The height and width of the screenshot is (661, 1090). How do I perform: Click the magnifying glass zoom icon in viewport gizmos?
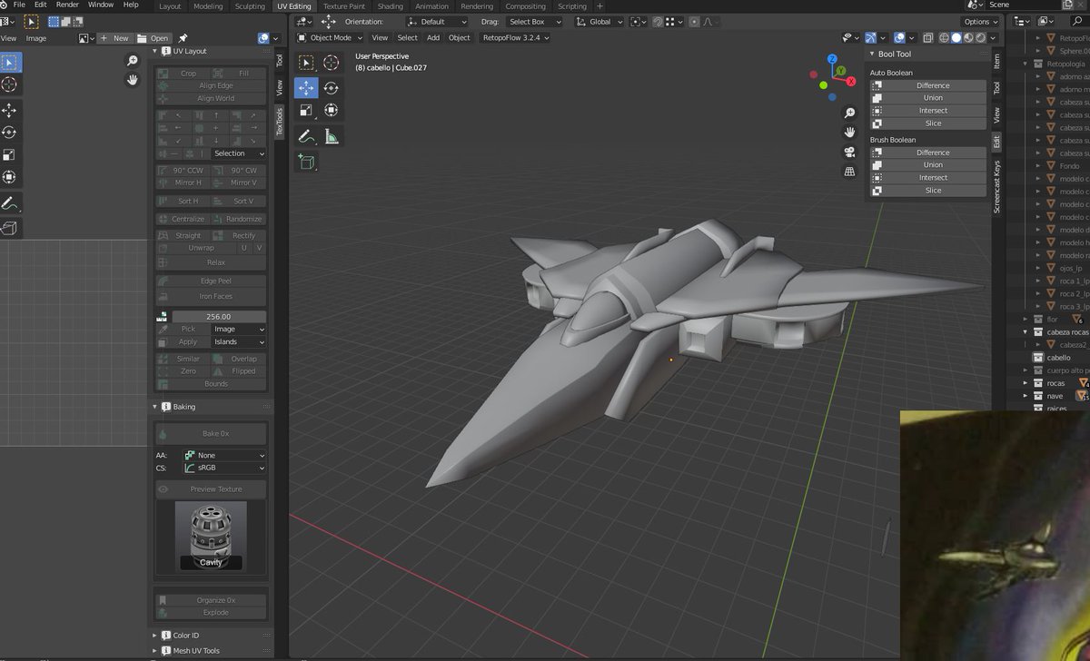[848, 112]
